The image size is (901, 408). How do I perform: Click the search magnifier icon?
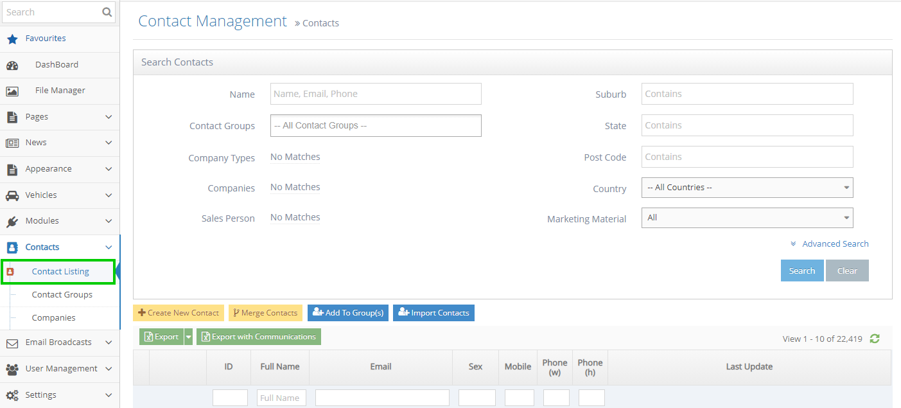click(x=107, y=12)
